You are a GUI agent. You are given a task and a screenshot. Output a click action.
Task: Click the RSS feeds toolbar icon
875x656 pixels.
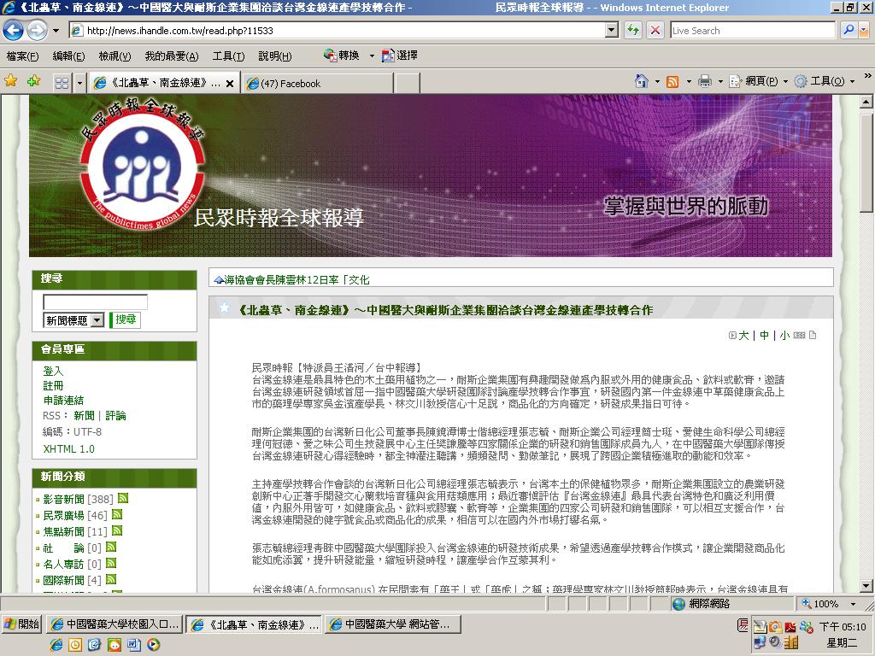coord(673,82)
